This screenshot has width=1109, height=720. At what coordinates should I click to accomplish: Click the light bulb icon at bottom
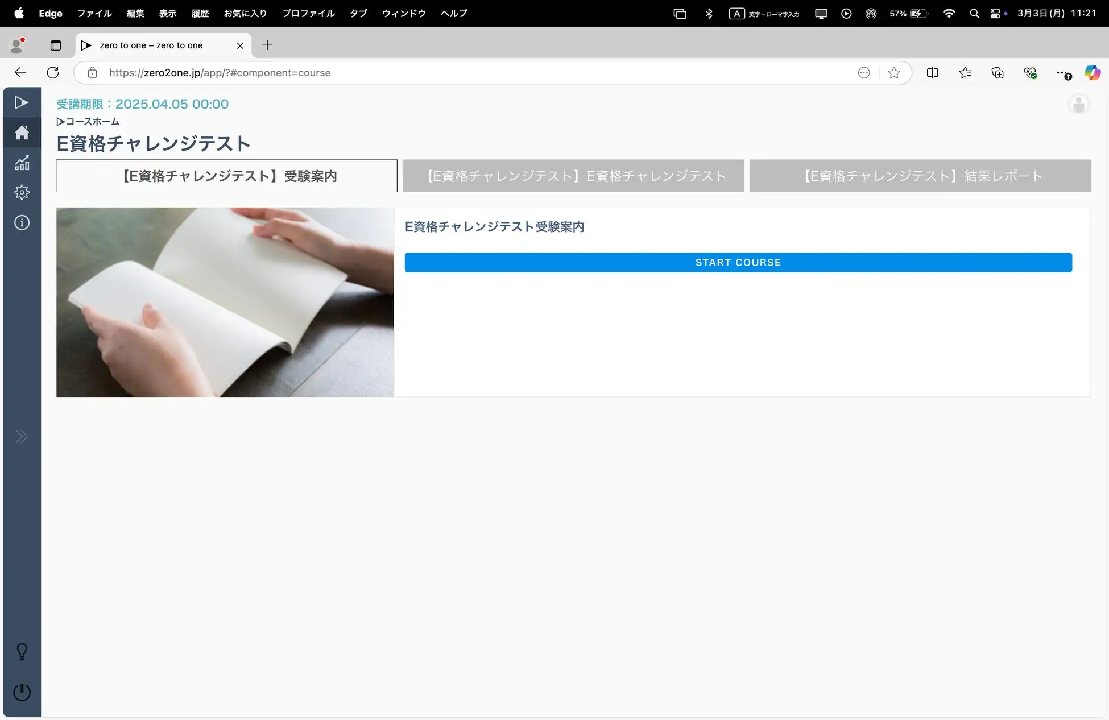(x=21, y=652)
